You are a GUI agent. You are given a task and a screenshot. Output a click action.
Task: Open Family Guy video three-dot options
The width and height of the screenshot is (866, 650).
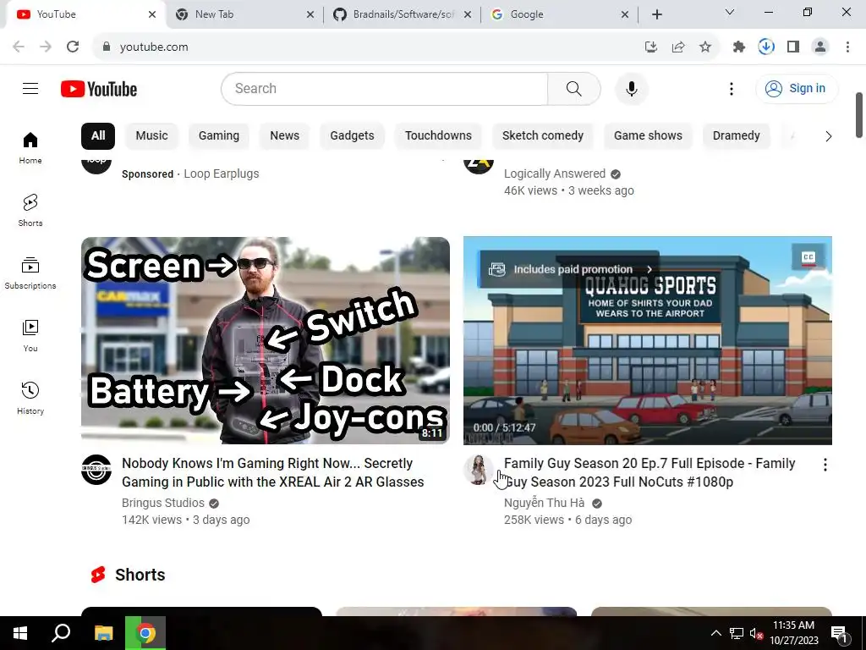[825, 465]
